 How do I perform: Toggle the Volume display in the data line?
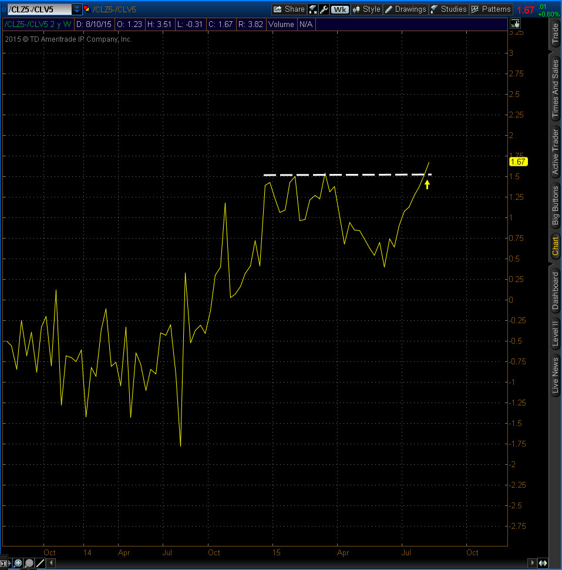point(281,24)
